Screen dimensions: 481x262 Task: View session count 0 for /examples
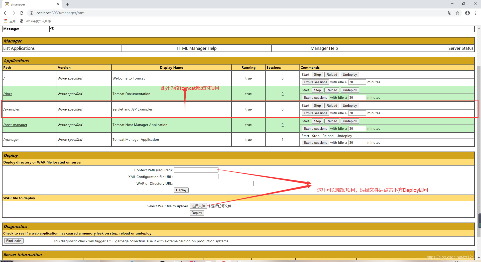click(x=282, y=109)
